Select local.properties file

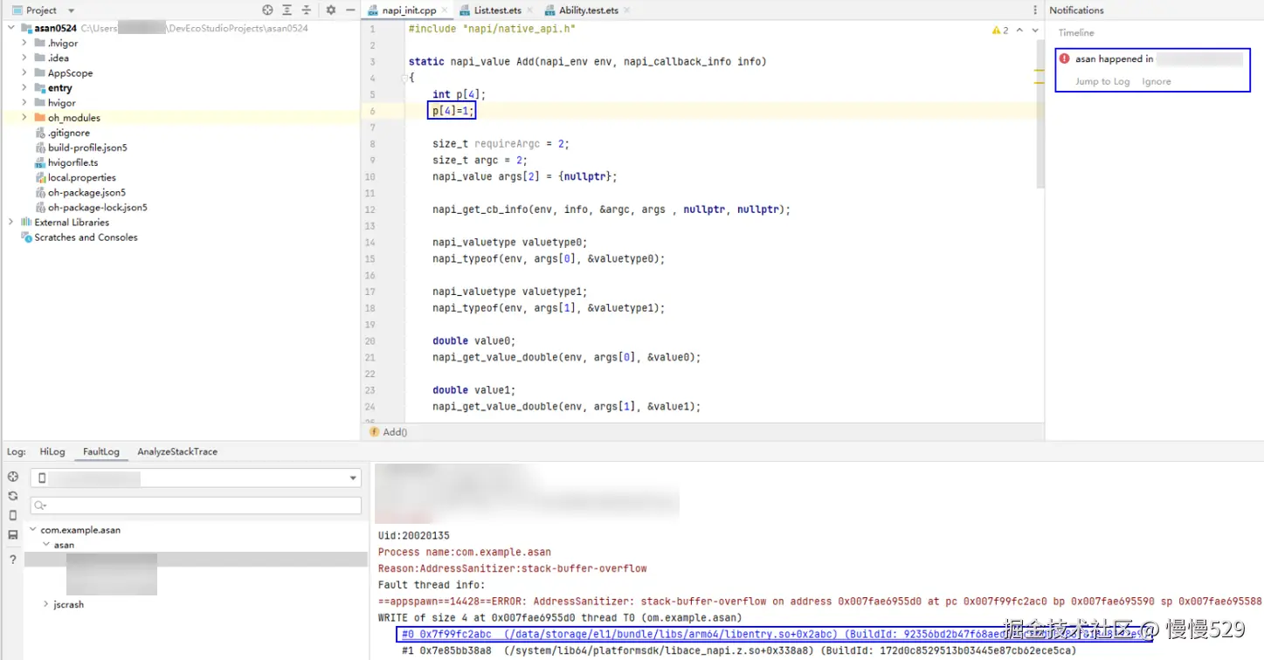click(82, 177)
